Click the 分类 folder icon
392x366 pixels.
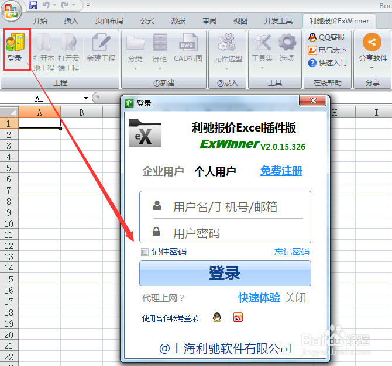[135, 43]
